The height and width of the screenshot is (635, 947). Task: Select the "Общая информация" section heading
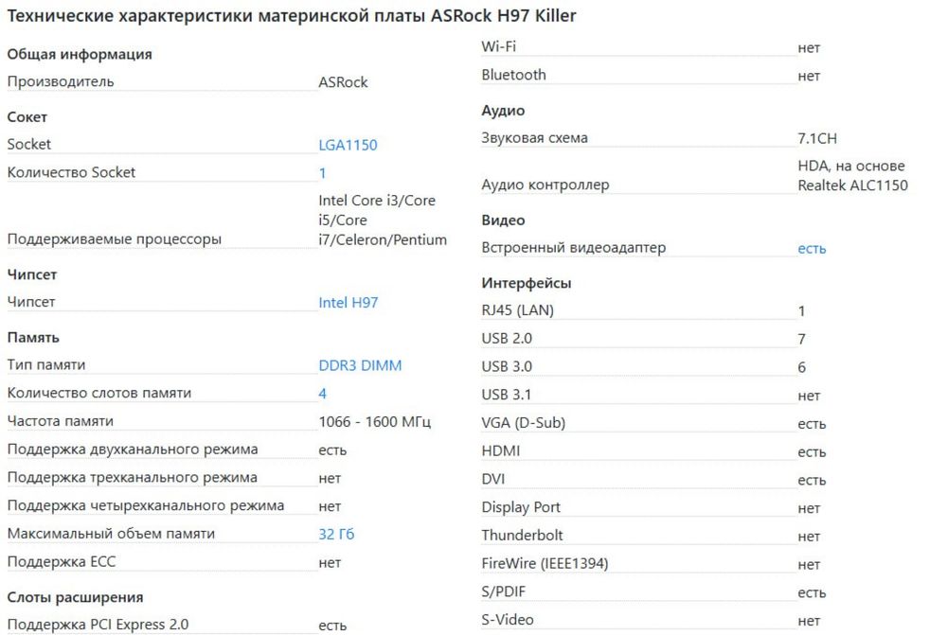(x=80, y=55)
